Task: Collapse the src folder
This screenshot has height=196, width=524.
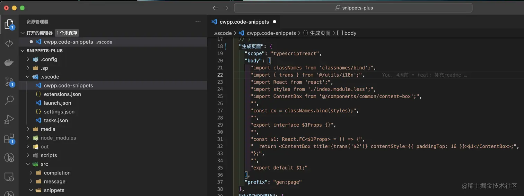Action: tap(28, 164)
